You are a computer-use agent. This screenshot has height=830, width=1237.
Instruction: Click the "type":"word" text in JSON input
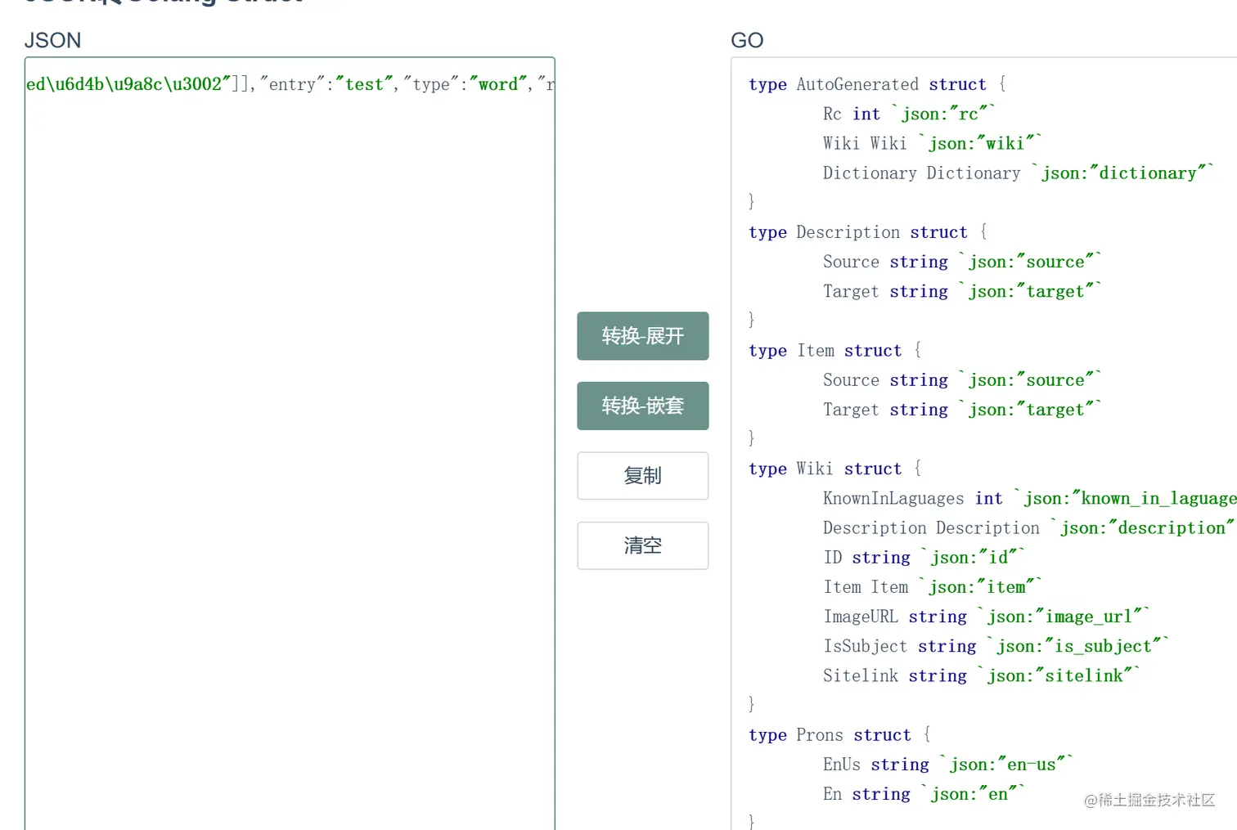(x=465, y=84)
